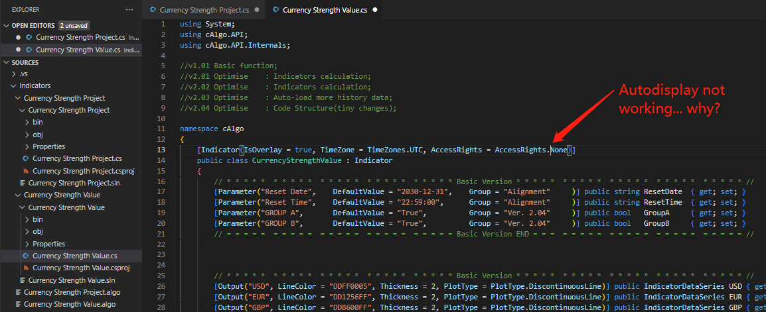
Task: Expand obj folder under Currency Strength Value
Action: (27, 232)
